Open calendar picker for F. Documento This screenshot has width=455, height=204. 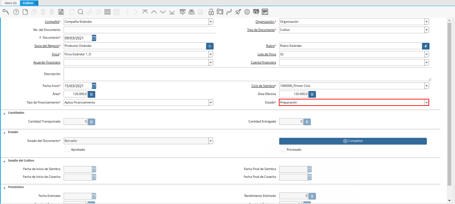coord(94,38)
